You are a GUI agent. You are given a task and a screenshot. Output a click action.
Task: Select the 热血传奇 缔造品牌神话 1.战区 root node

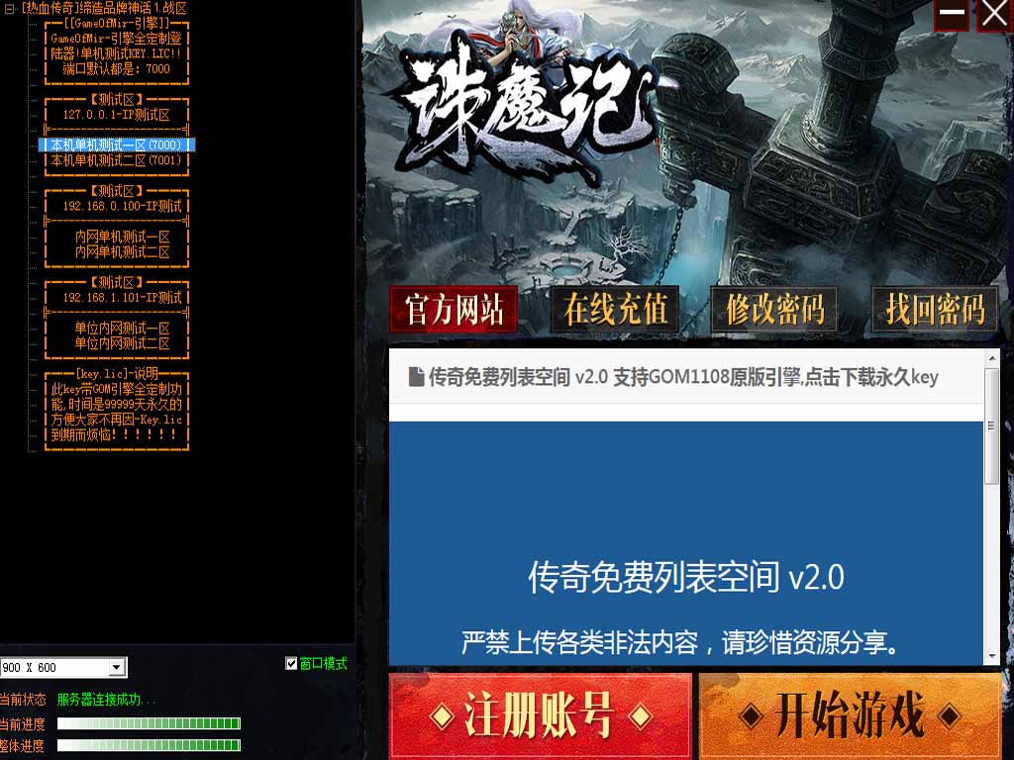(104, 8)
